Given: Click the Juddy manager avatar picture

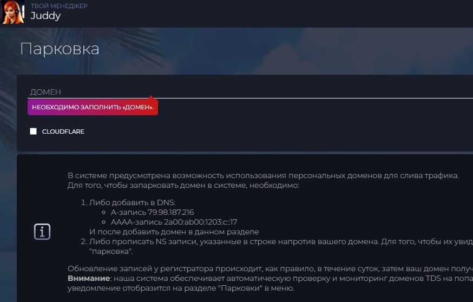Looking at the screenshot, I should pyautogui.click(x=13, y=12).
